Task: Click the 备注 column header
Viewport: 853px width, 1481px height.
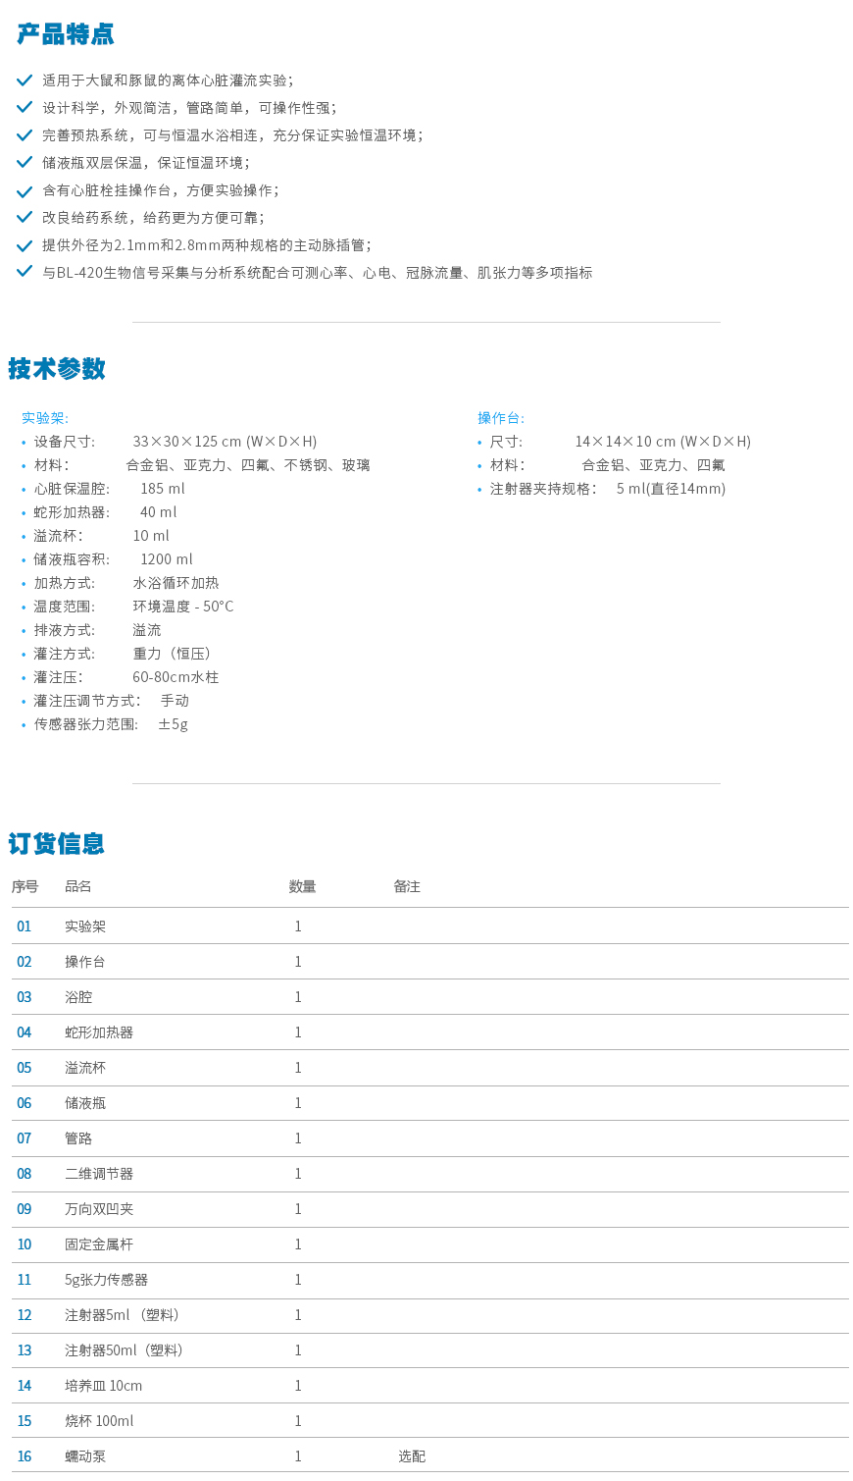Action: [x=407, y=886]
